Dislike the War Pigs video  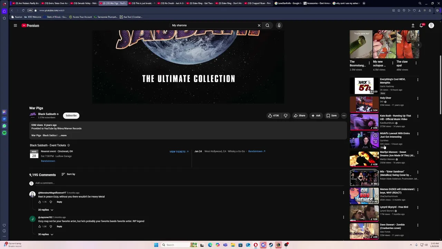pos(286,116)
